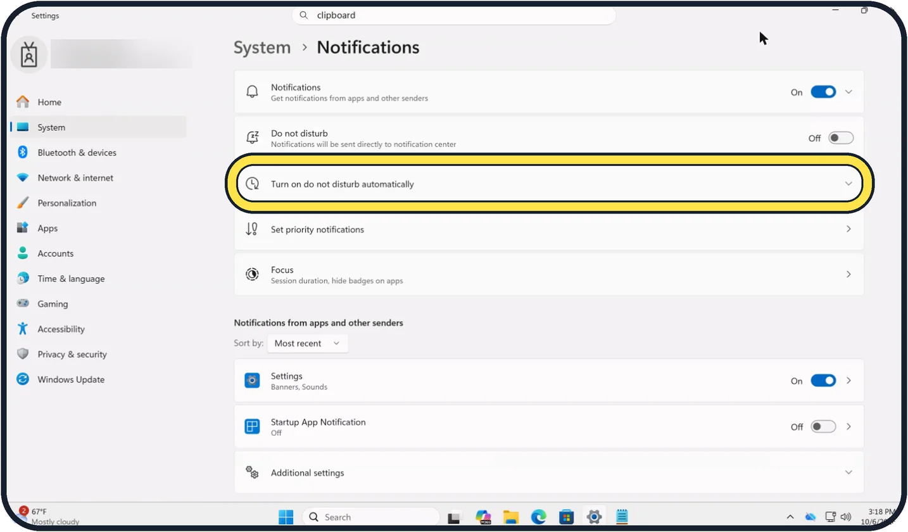This screenshot has height=532, width=908.
Task: Click the Focus circle icon
Action: point(252,274)
